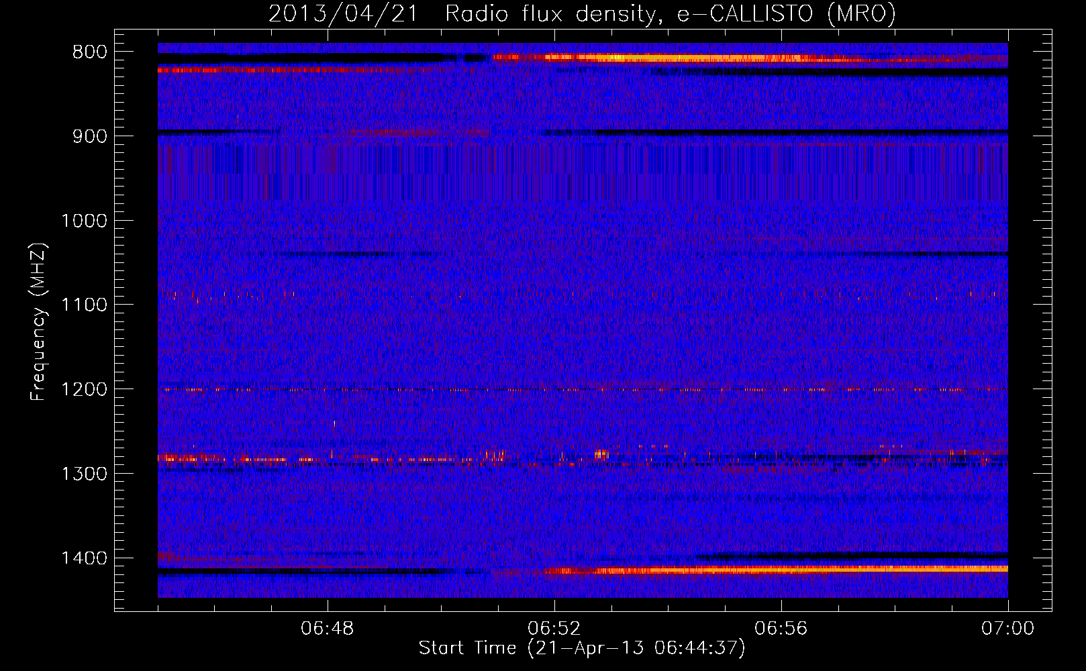Click the 06:56 time tick label
This screenshot has width=1086, height=671.
pyautogui.click(x=781, y=629)
